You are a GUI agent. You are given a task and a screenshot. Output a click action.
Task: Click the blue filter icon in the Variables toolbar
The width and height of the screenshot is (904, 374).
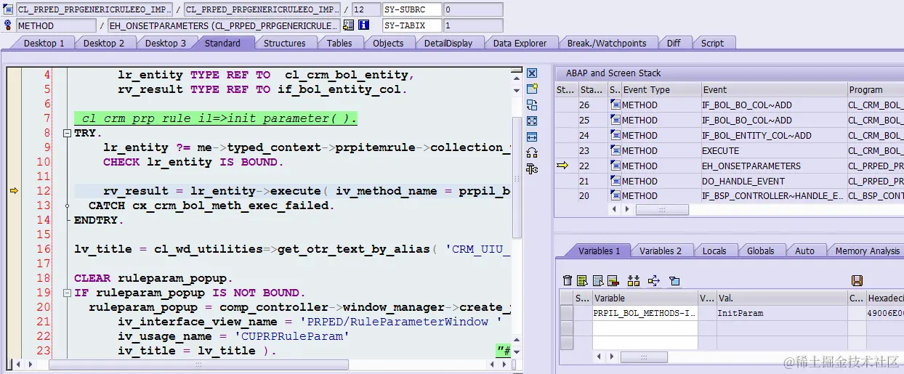click(674, 280)
